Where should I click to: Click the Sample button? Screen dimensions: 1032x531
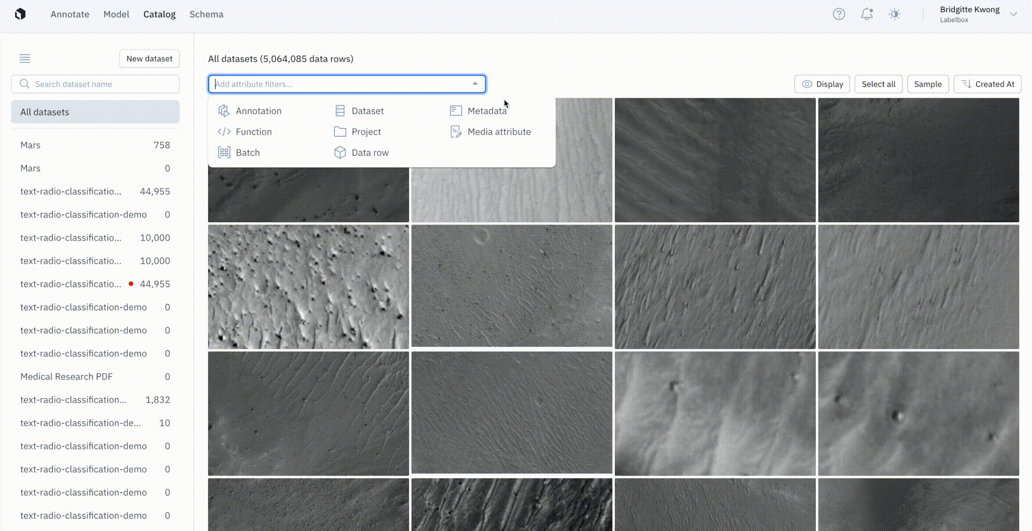928,84
